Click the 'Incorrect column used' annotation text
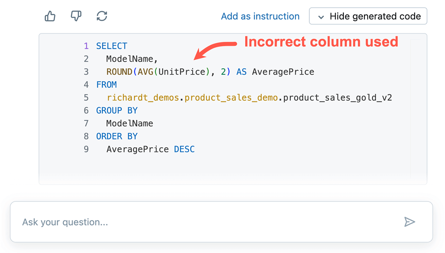Image resolution: width=445 pixels, height=253 pixels. click(321, 42)
